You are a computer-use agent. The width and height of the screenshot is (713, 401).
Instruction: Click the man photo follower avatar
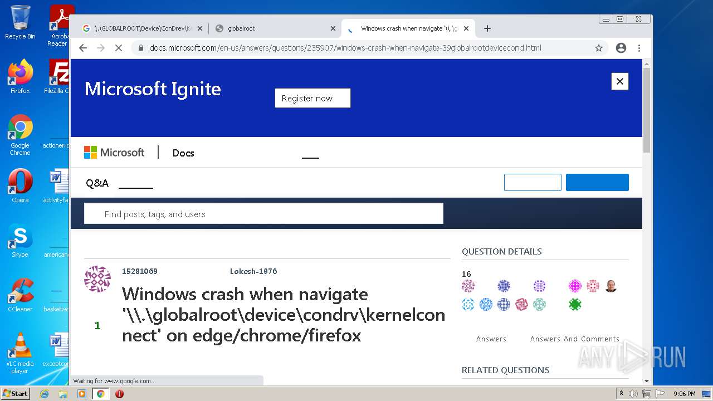tap(611, 286)
